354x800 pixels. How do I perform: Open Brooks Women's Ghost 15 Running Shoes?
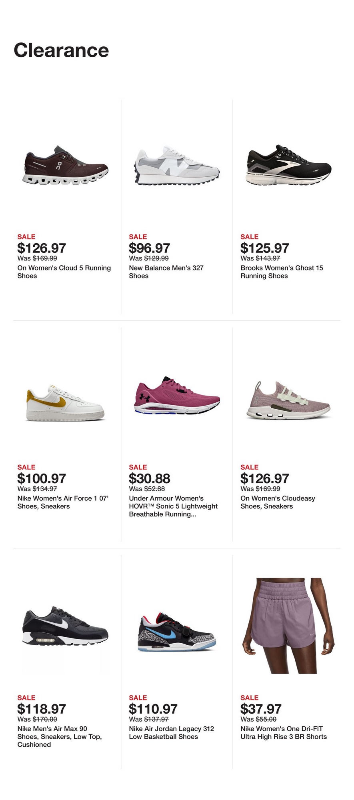pos(282,272)
